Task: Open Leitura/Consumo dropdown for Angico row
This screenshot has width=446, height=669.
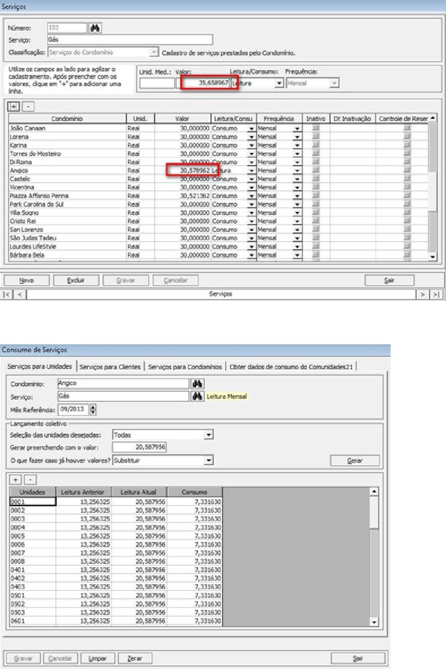Action: click(251, 171)
